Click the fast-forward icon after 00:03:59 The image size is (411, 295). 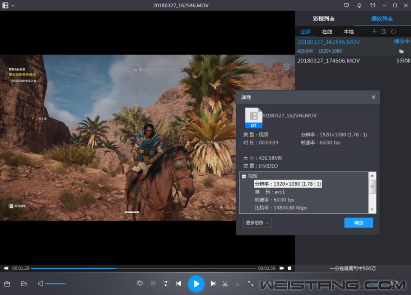pyautogui.click(x=282, y=268)
